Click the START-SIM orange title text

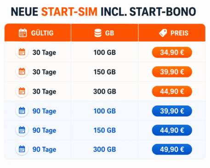[x=69, y=11]
